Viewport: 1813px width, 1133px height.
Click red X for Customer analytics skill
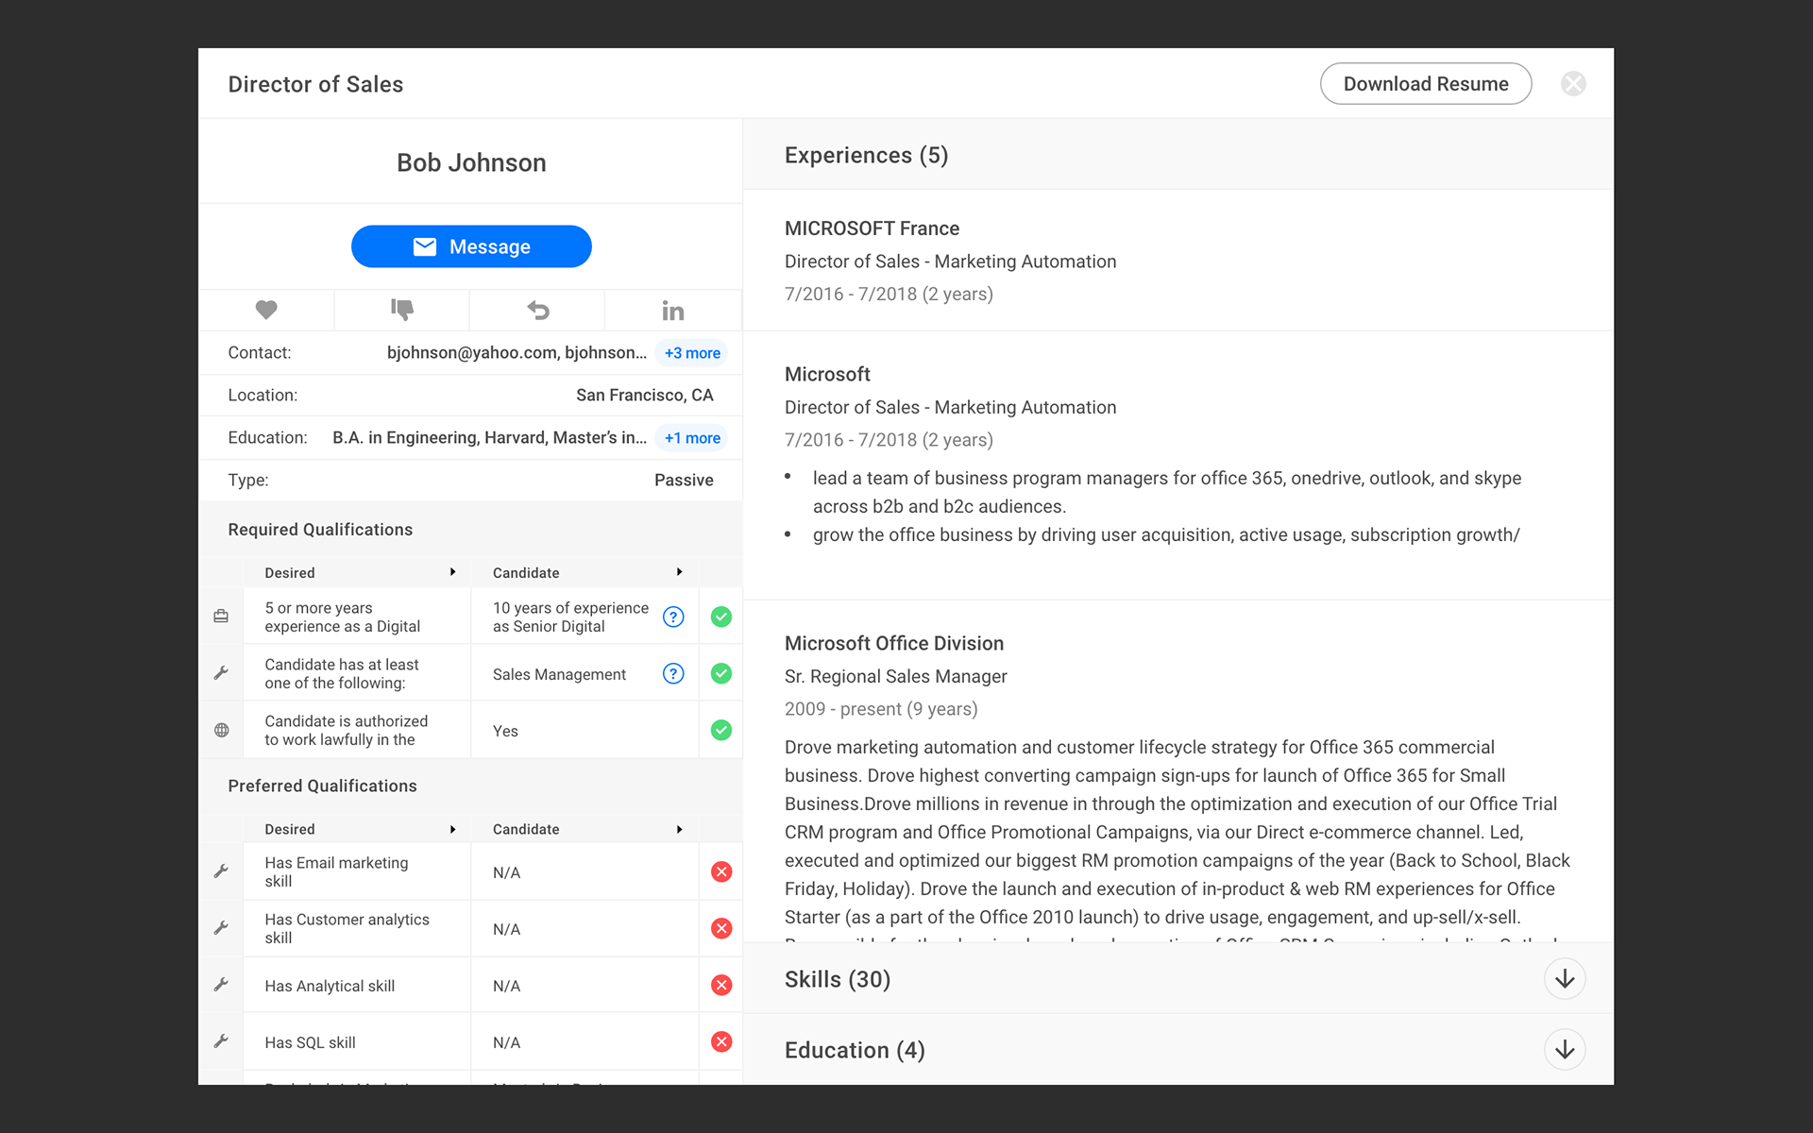click(x=721, y=928)
